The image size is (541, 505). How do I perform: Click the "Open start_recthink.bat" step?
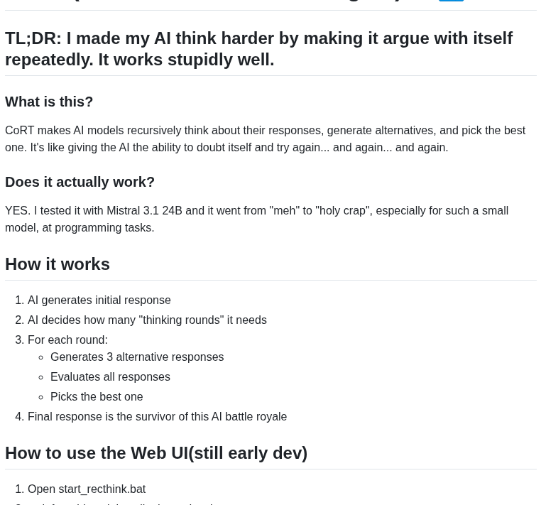coord(87,489)
